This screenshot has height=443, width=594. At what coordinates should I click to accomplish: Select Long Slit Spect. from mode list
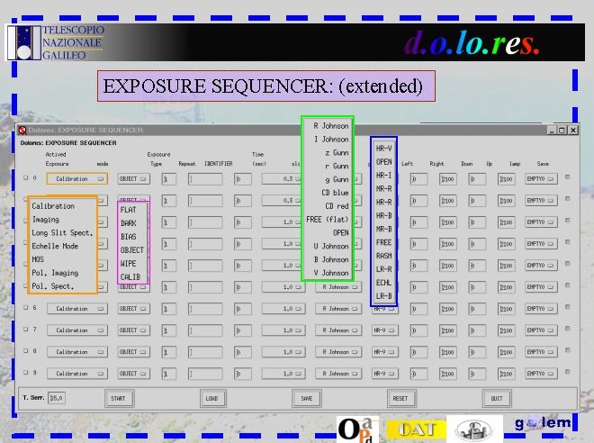(62, 232)
